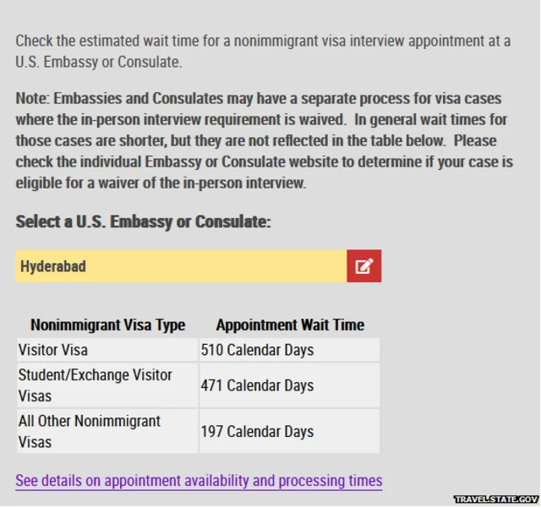
Task: Click the TRAVEL.STATE.GOV watermark
Action: 495,500
